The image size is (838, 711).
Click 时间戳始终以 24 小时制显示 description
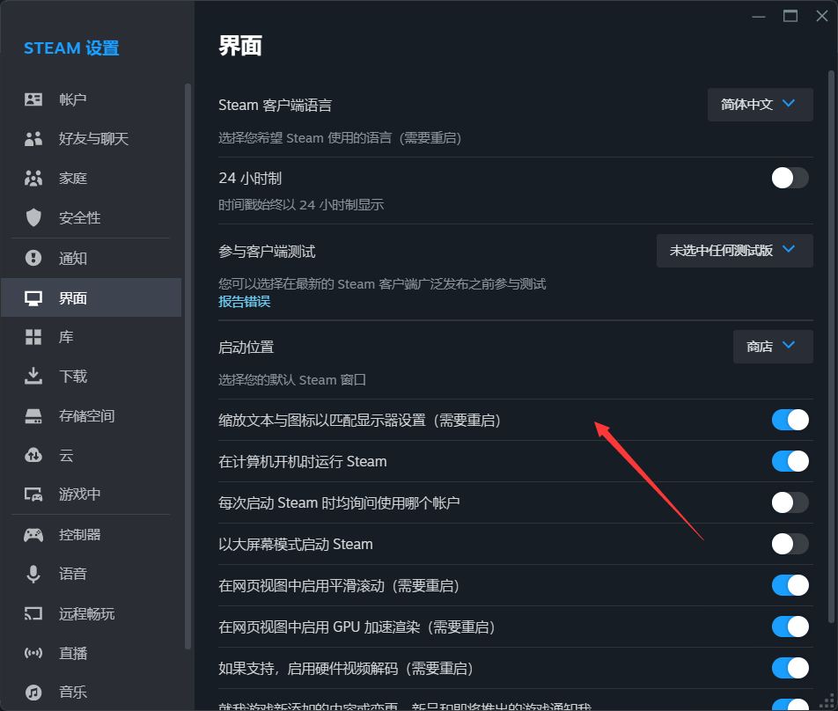(301, 205)
